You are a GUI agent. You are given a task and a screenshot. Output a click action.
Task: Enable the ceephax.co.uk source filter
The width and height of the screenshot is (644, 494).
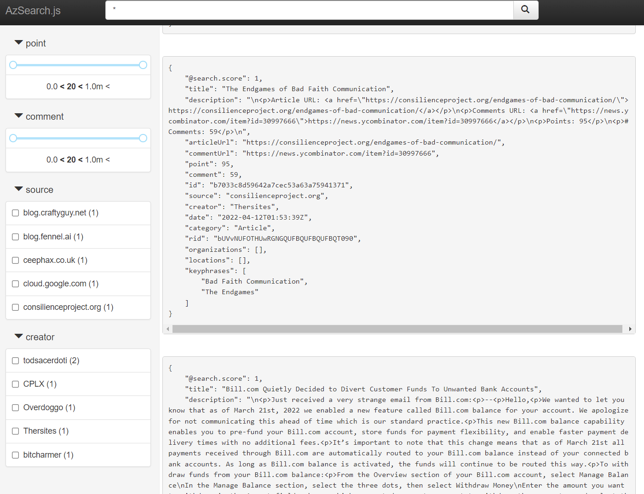[15, 260]
